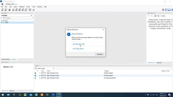The width and height of the screenshot is (173, 97).
Task: Select the test2 schema in Navigator
Action: pyautogui.click(x=6, y=22)
